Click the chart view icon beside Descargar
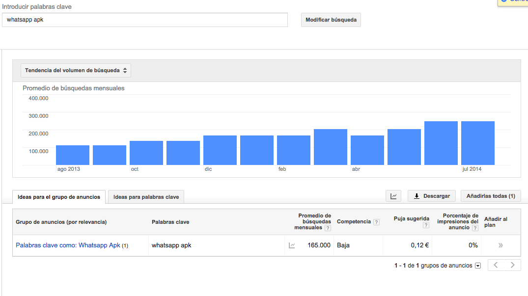Screen dimensions: 528x296 [x=393, y=196]
